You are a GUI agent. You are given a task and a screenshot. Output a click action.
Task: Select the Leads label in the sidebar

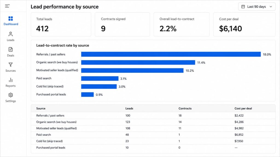click(11, 40)
